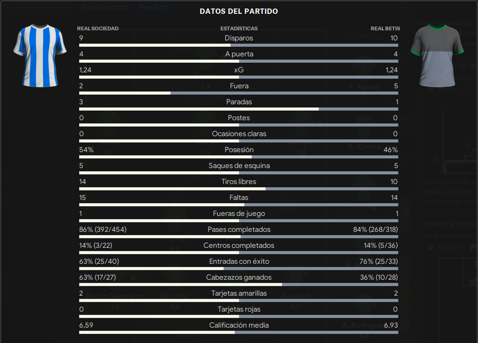Viewport: 478px width, 343px height.
Task: Select the xG statistic label
Action: [x=238, y=70]
